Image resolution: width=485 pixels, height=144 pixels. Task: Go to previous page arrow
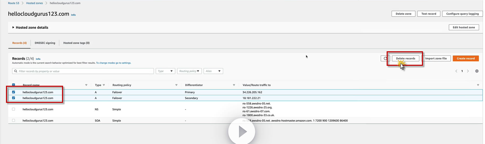coord(456,71)
